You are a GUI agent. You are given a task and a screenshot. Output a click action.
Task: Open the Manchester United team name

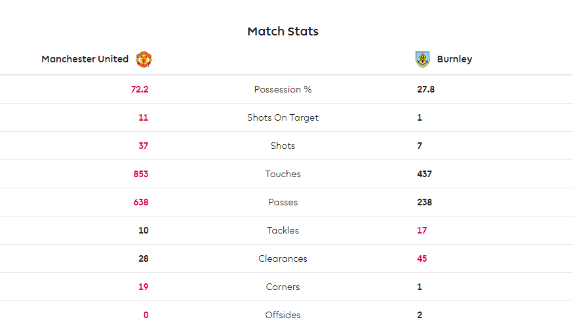[x=85, y=59]
